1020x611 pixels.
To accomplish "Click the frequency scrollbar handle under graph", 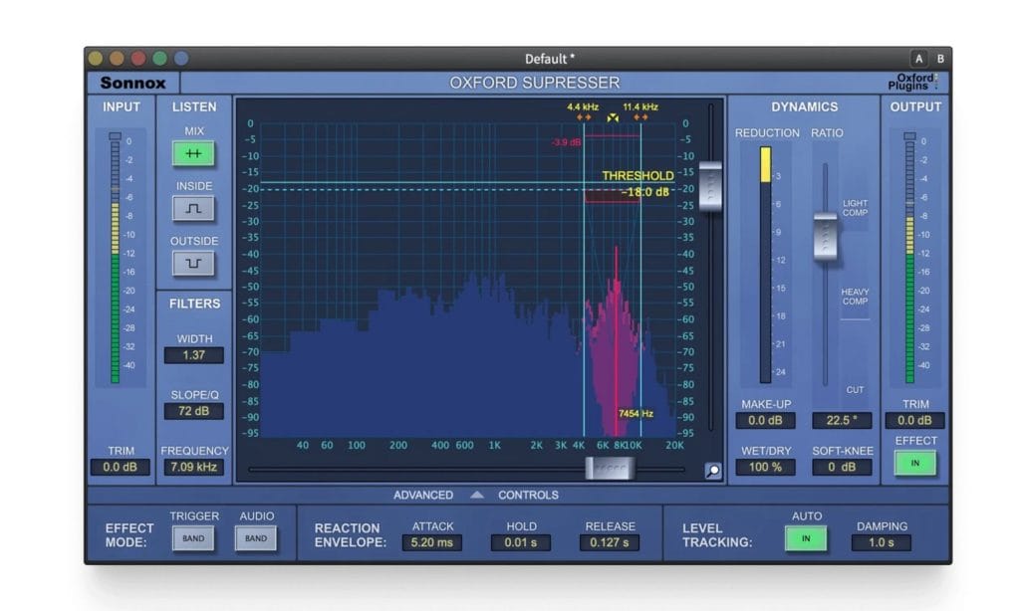I will pos(609,468).
